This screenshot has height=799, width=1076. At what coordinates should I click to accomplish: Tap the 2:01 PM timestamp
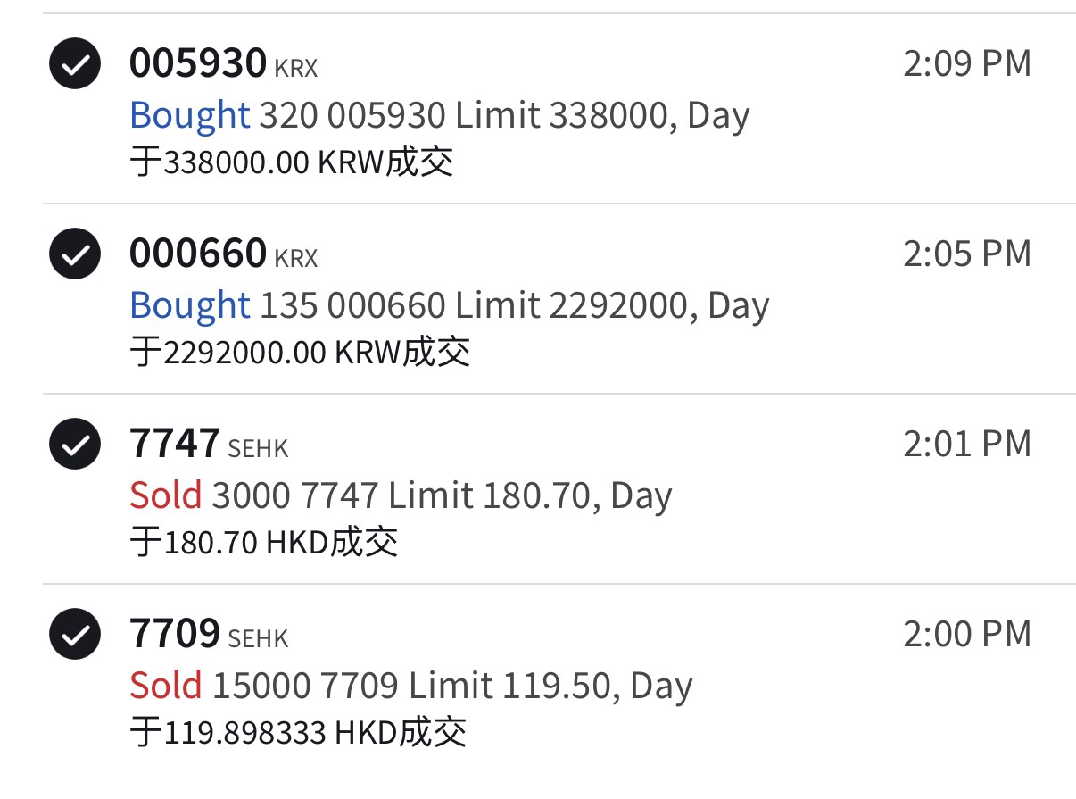point(967,444)
